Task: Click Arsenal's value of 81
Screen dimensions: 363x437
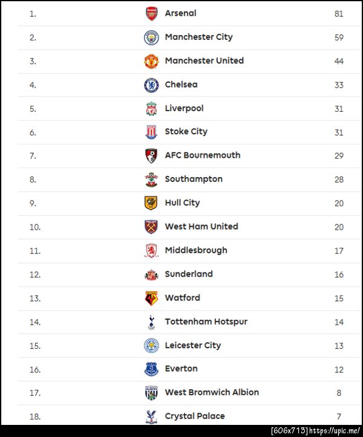Action: click(339, 13)
